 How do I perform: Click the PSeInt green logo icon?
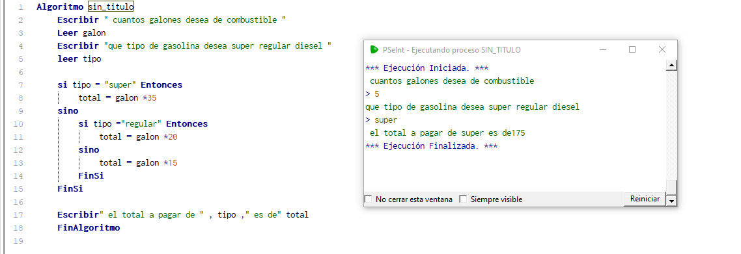click(x=374, y=49)
